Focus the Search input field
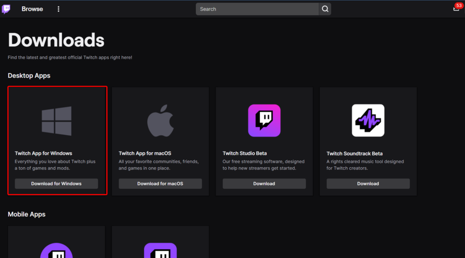The image size is (465, 258). pos(257,9)
